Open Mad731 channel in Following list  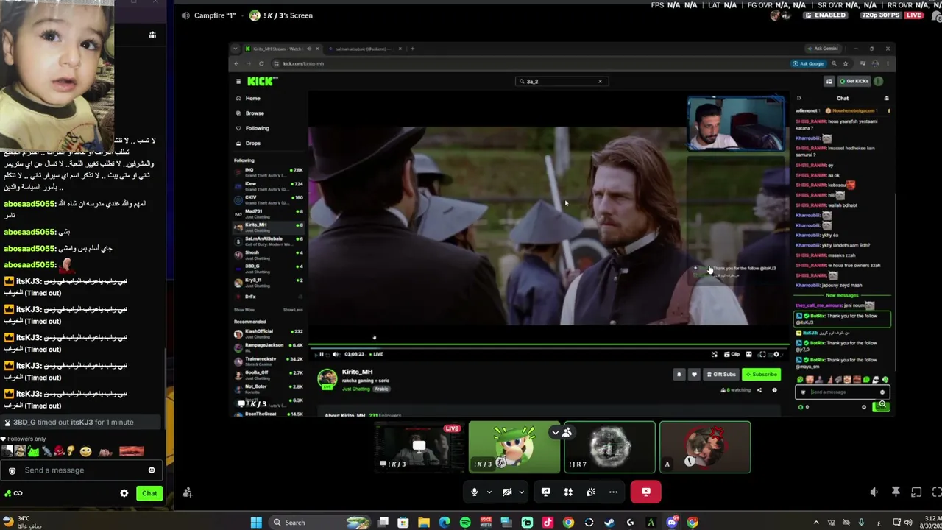click(x=269, y=213)
